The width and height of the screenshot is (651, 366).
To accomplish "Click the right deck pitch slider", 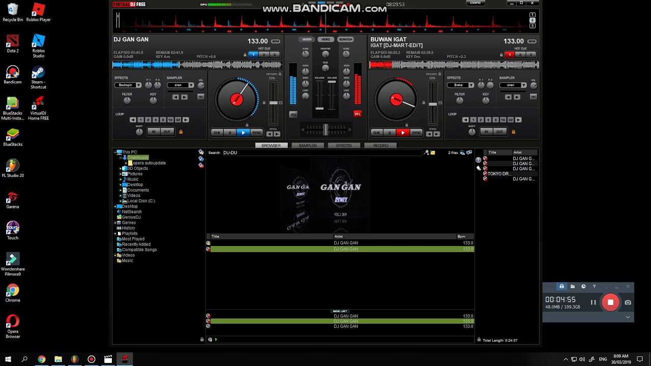I will [x=433, y=104].
